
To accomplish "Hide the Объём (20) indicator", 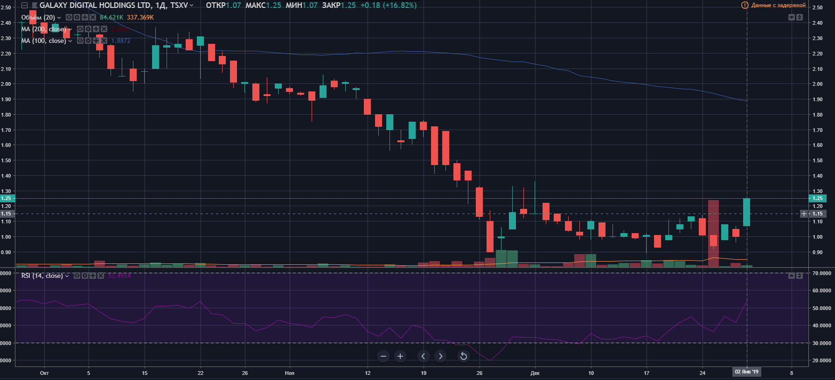I will click(x=69, y=17).
